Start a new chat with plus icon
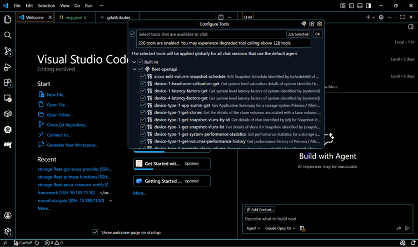The width and height of the screenshot is (418, 247). (x=368, y=17)
